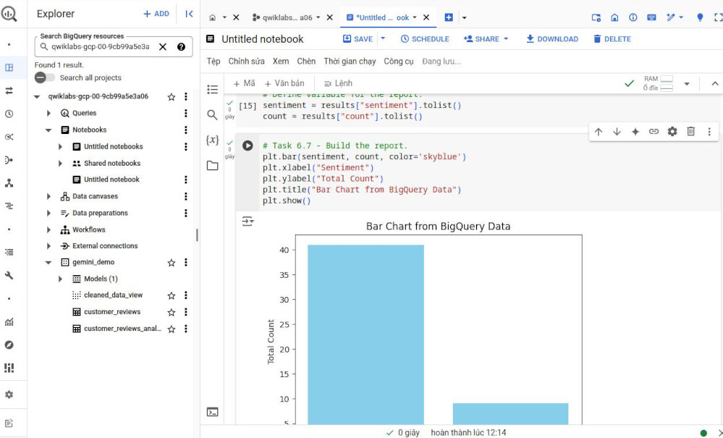The height and width of the screenshot is (438, 723).
Task: Copy link to cell icon
Action: click(654, 132)
